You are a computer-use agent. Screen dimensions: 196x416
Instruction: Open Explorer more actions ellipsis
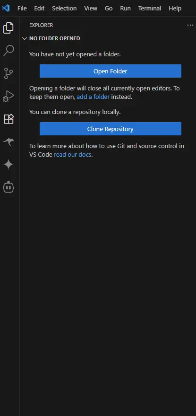(190, 25)
